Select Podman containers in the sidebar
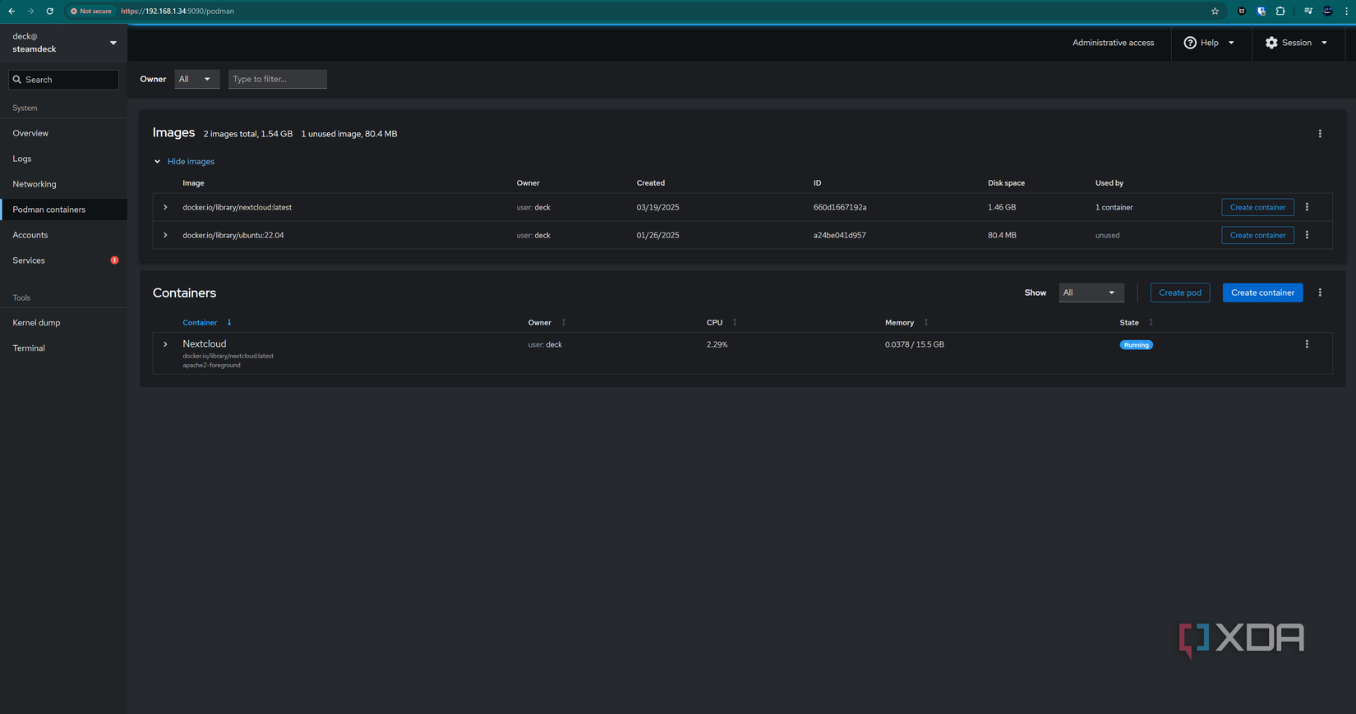The image size is (1356, 714). pyautogui.click(x=63, y=210)
